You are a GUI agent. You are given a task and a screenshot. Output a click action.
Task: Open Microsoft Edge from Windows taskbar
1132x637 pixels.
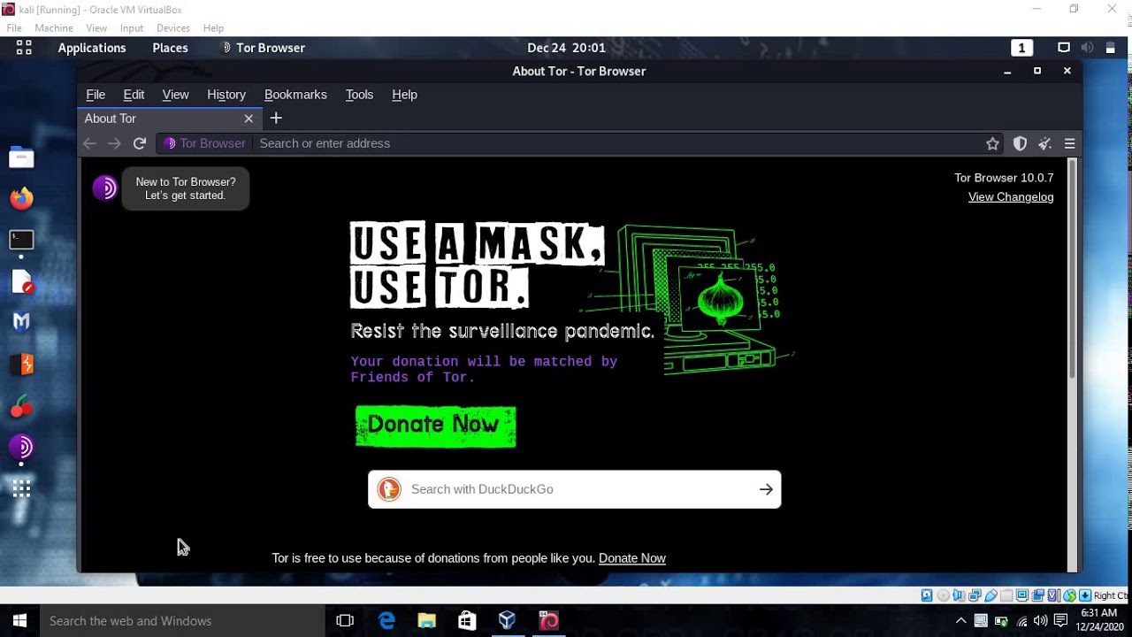point(386,621)
